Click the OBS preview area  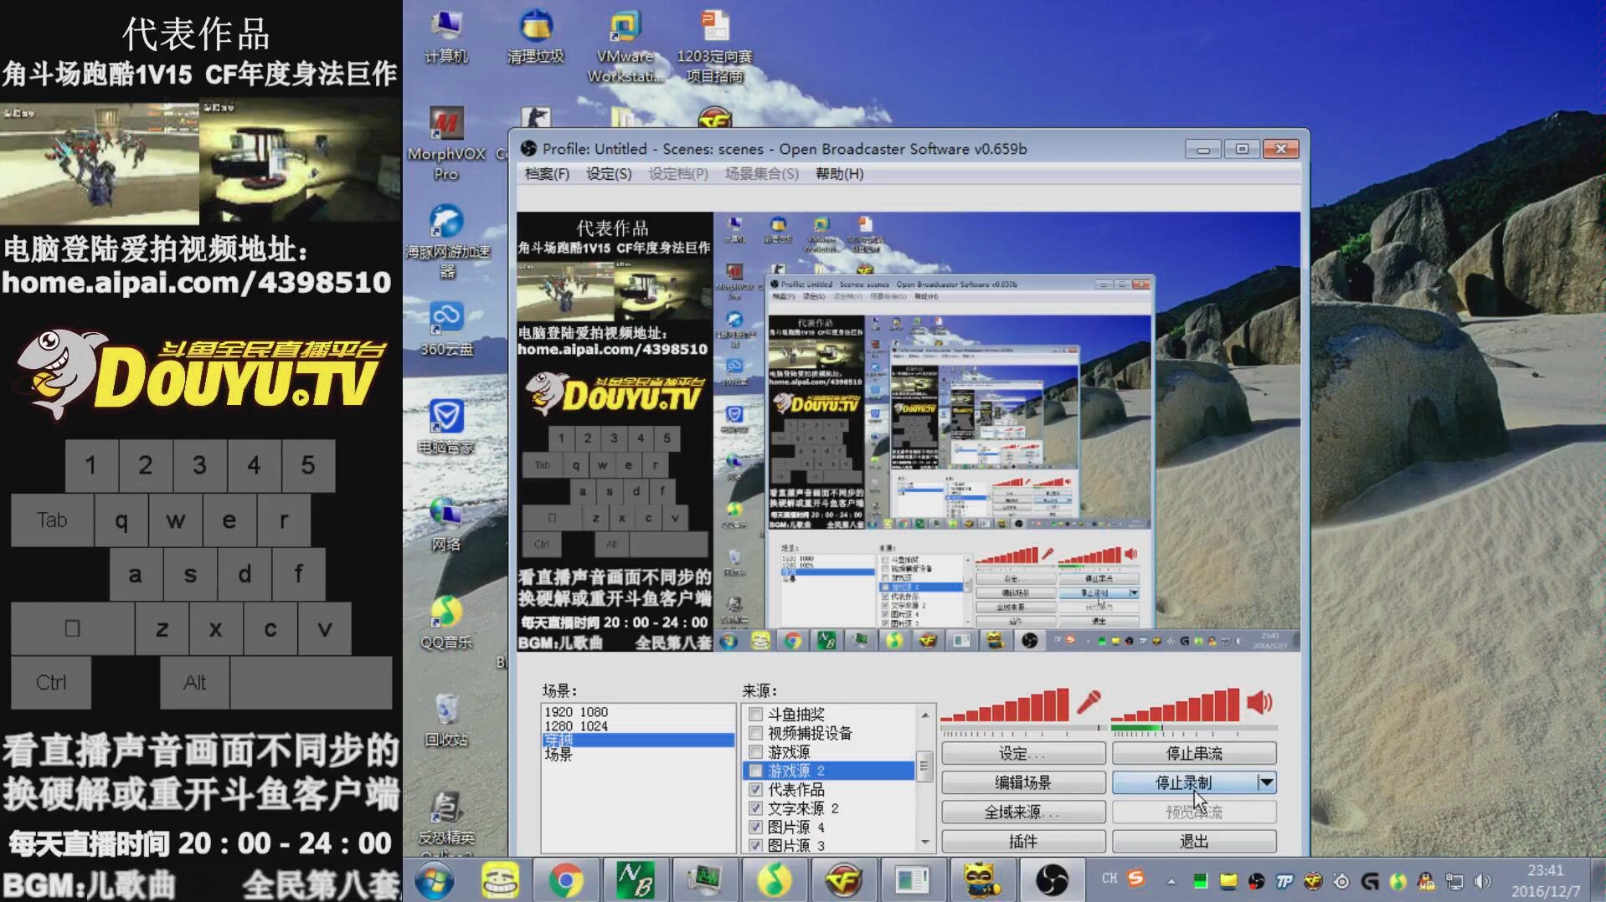tap(909, 432)
